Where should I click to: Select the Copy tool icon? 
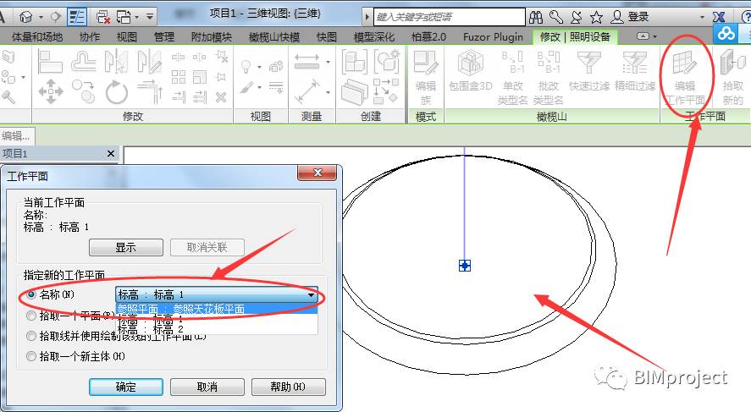[x=83, y=91]
